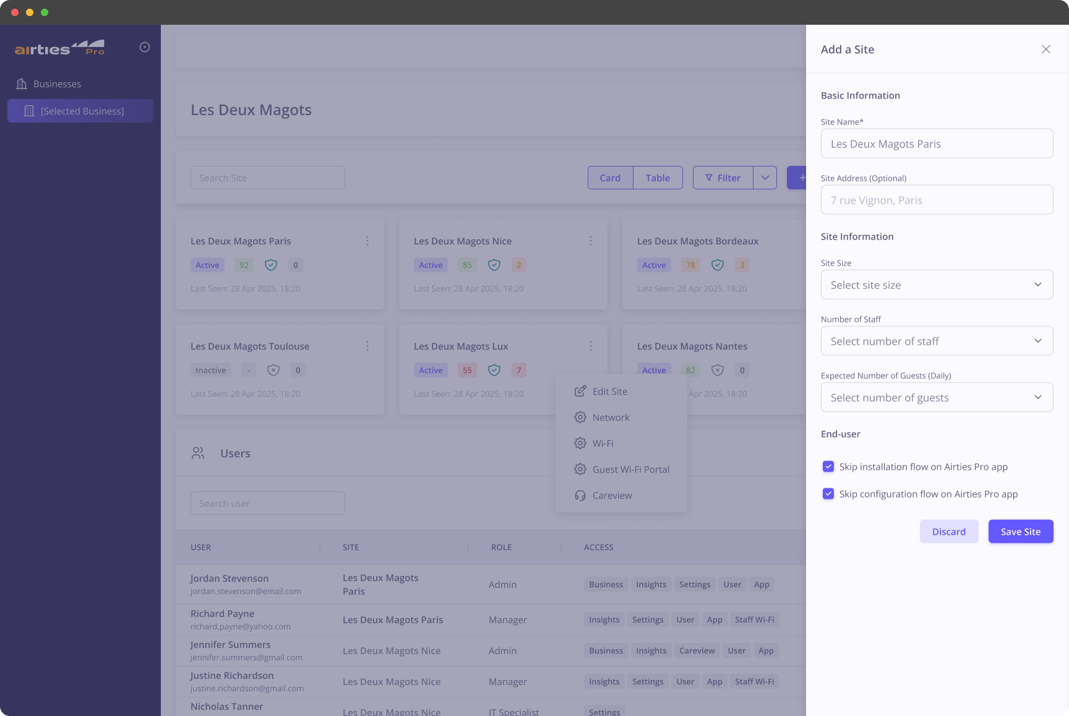This screenshot has width=1069, height=716.
Task: Choose Wi-Fi in the context menu
Action: coord(621,443)
